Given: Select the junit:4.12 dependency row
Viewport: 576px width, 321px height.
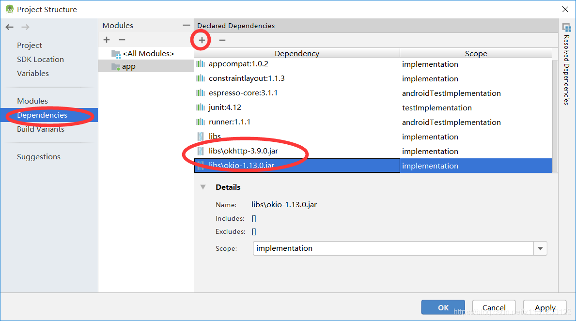Looking at the screenshot, I should (373, 107).
